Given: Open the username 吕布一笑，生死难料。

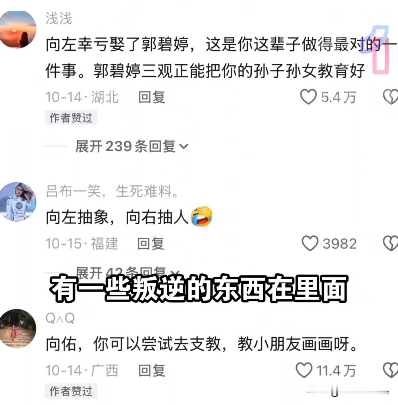Looking at the screenshot, I should [x=112, y=191].
